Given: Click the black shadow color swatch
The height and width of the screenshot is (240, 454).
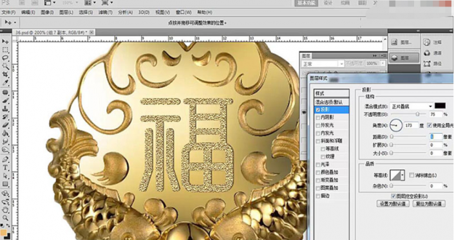Looking at the screenshot, I should click(440, 106).
